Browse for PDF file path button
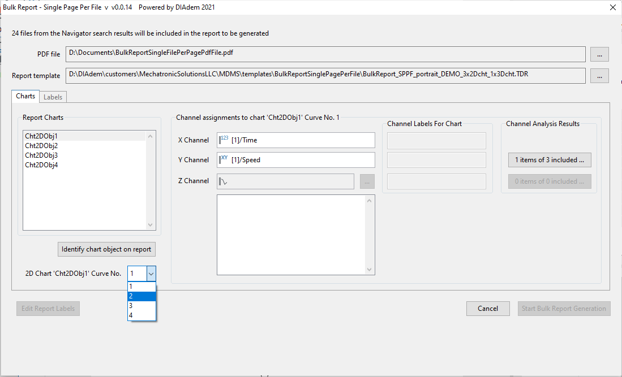 click(599, 54)
